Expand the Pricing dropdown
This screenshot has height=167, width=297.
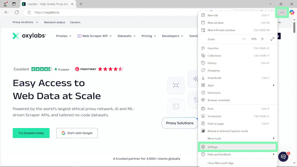[148, 36]
